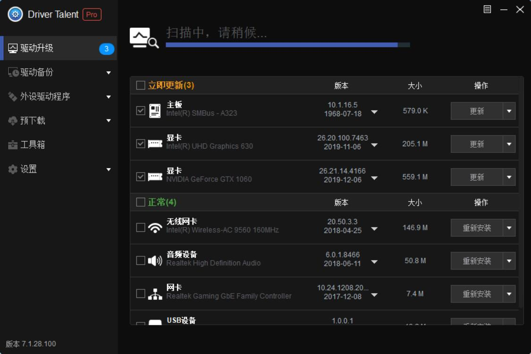Toggle the 正常(4) select-all checkbox
The width and height of the screenshot is (531, 354).
141,202
